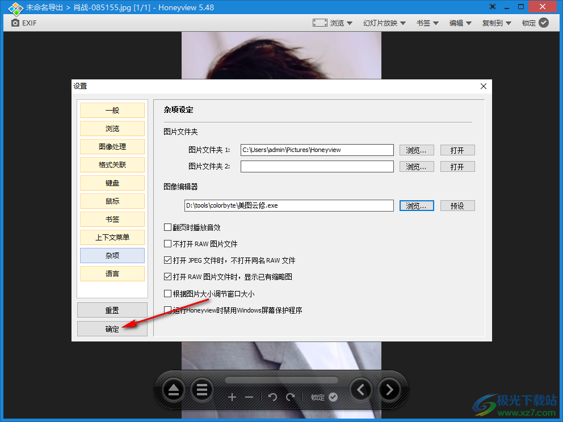Rotate image counterclockwise

pos(272,397)
